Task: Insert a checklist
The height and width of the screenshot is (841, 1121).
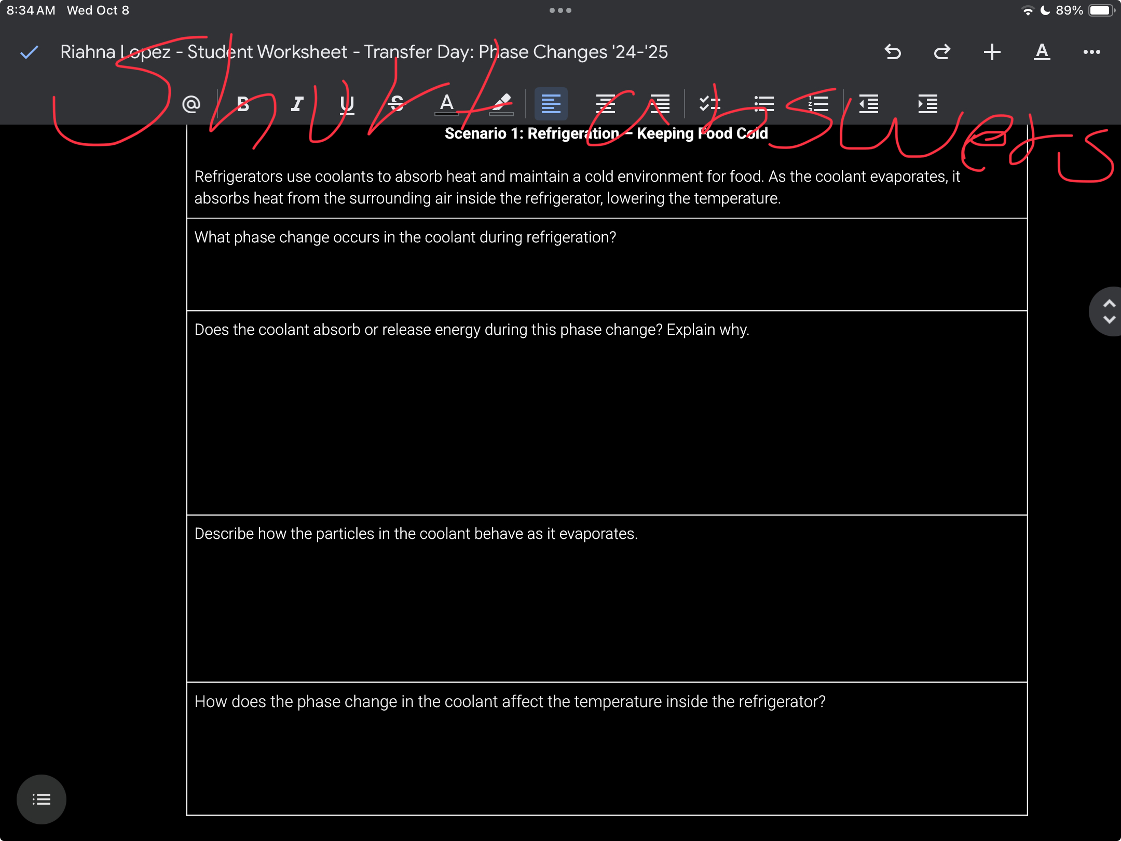Action: click(x=709, y=104)
